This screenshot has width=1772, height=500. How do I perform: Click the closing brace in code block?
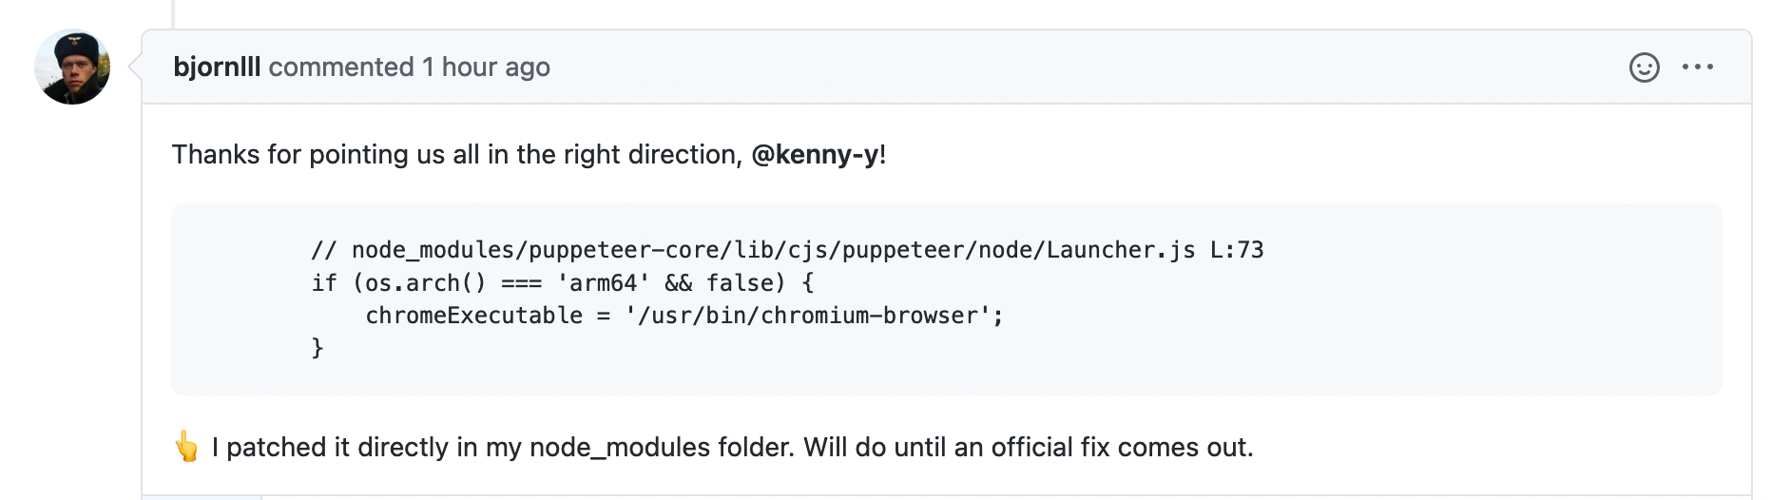tap(318, 348)
